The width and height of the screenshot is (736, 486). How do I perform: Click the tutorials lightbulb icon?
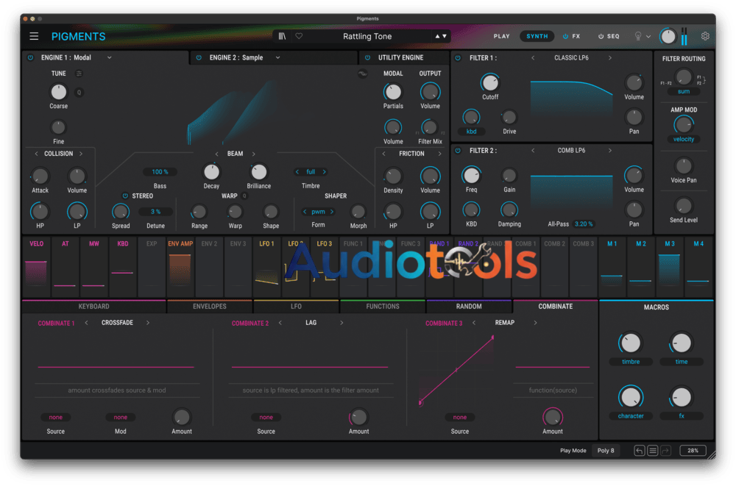coord(636,36)
